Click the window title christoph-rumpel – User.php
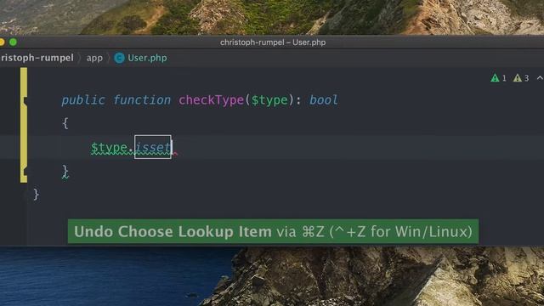Image resolution: width=544 pixels, height=306 pixels. (273, 42)
